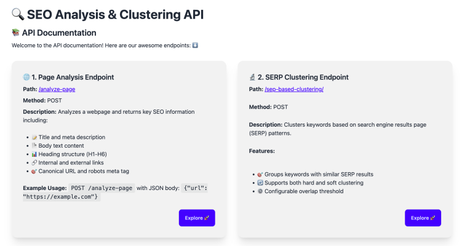Click the target icon beside Groups keywords
Screen dimensions: 462x246
[260, 174]
